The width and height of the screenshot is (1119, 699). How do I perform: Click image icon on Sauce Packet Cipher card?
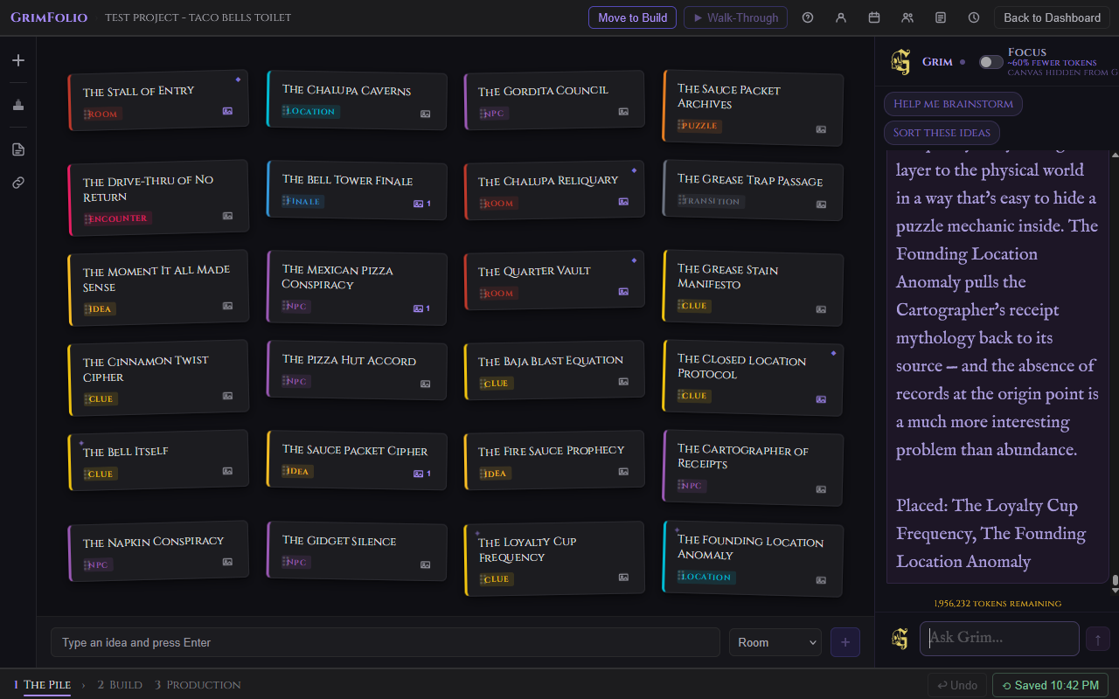422,474
